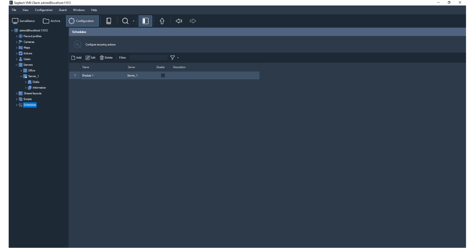Click the Delete schedule button

point(106,58)
